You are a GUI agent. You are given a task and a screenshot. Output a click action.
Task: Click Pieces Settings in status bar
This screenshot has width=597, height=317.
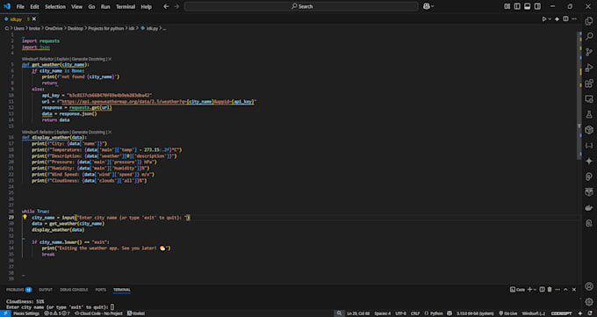tap(26, 313)
